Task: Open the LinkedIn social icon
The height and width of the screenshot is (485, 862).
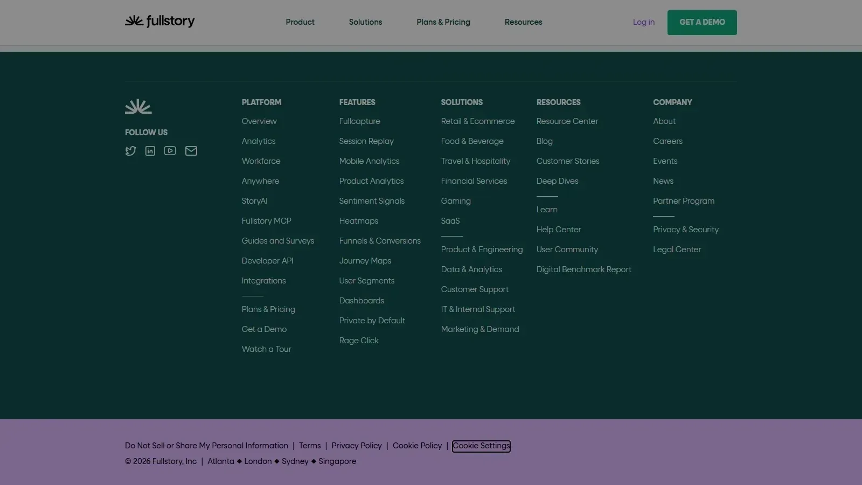Action: point(150,151)
